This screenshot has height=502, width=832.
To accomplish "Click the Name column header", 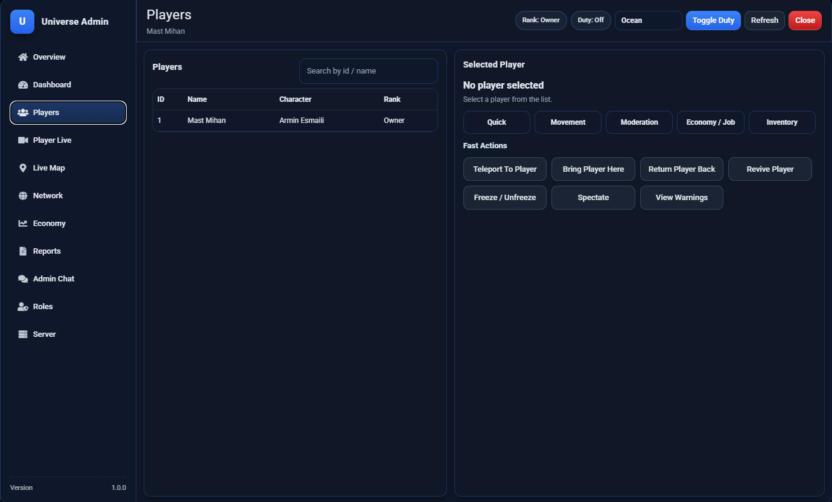I will click(x=197, y=99).
